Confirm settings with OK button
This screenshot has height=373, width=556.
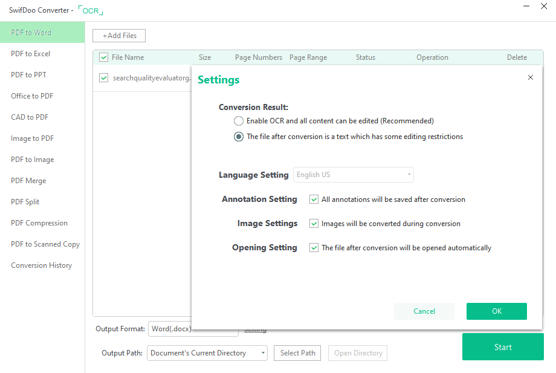point(496,311)
